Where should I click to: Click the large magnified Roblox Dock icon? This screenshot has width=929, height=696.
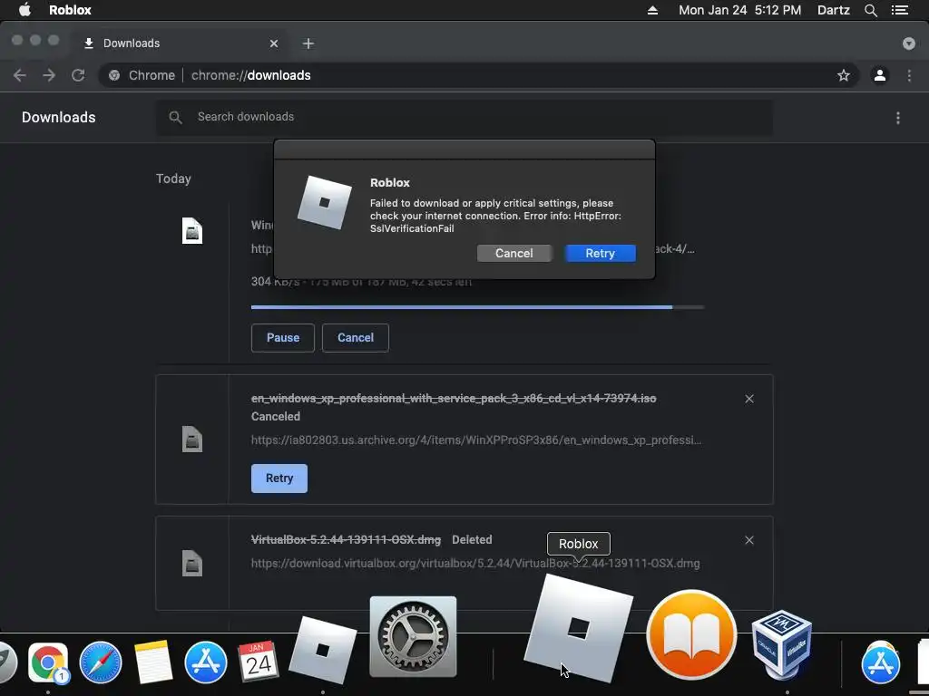[x=578, y=627]
